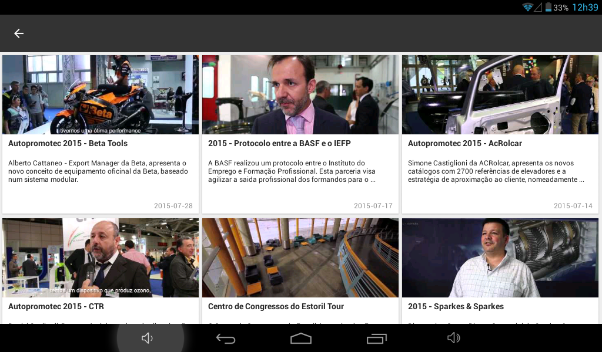Tap the volume down icon in navigation bar
The width and height of the screenshot is (602, 352).
148,338
